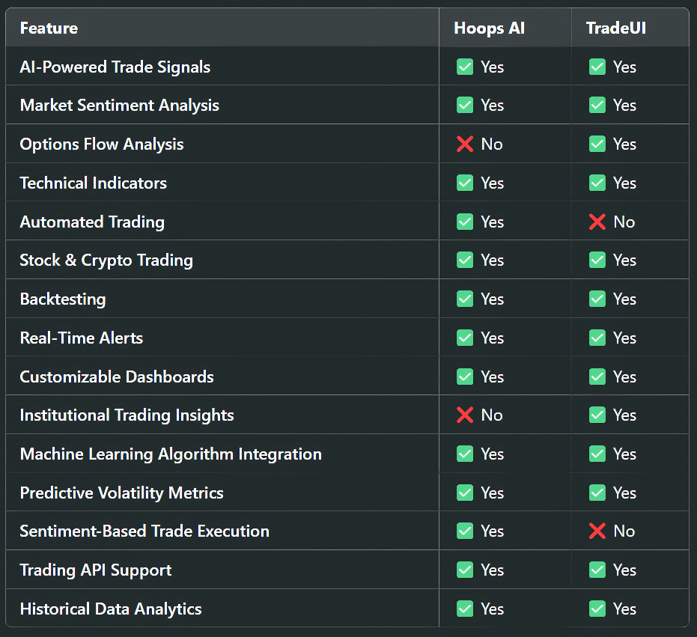Click the TradeUI check icon for Technical Indicators
The image size is (697, 637).
click(597, 183)
